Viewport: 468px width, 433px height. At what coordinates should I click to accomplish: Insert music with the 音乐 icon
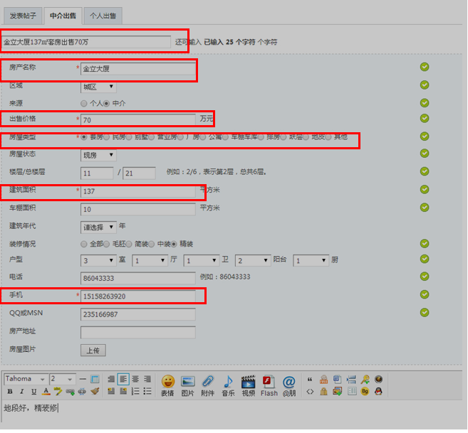click(x=228, y=385)
